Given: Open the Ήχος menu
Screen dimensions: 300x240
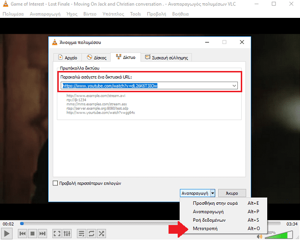Looking at the screenshot, I should 72,14.
